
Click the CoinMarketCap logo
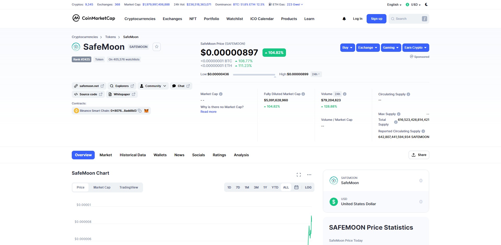coord(94,18)
